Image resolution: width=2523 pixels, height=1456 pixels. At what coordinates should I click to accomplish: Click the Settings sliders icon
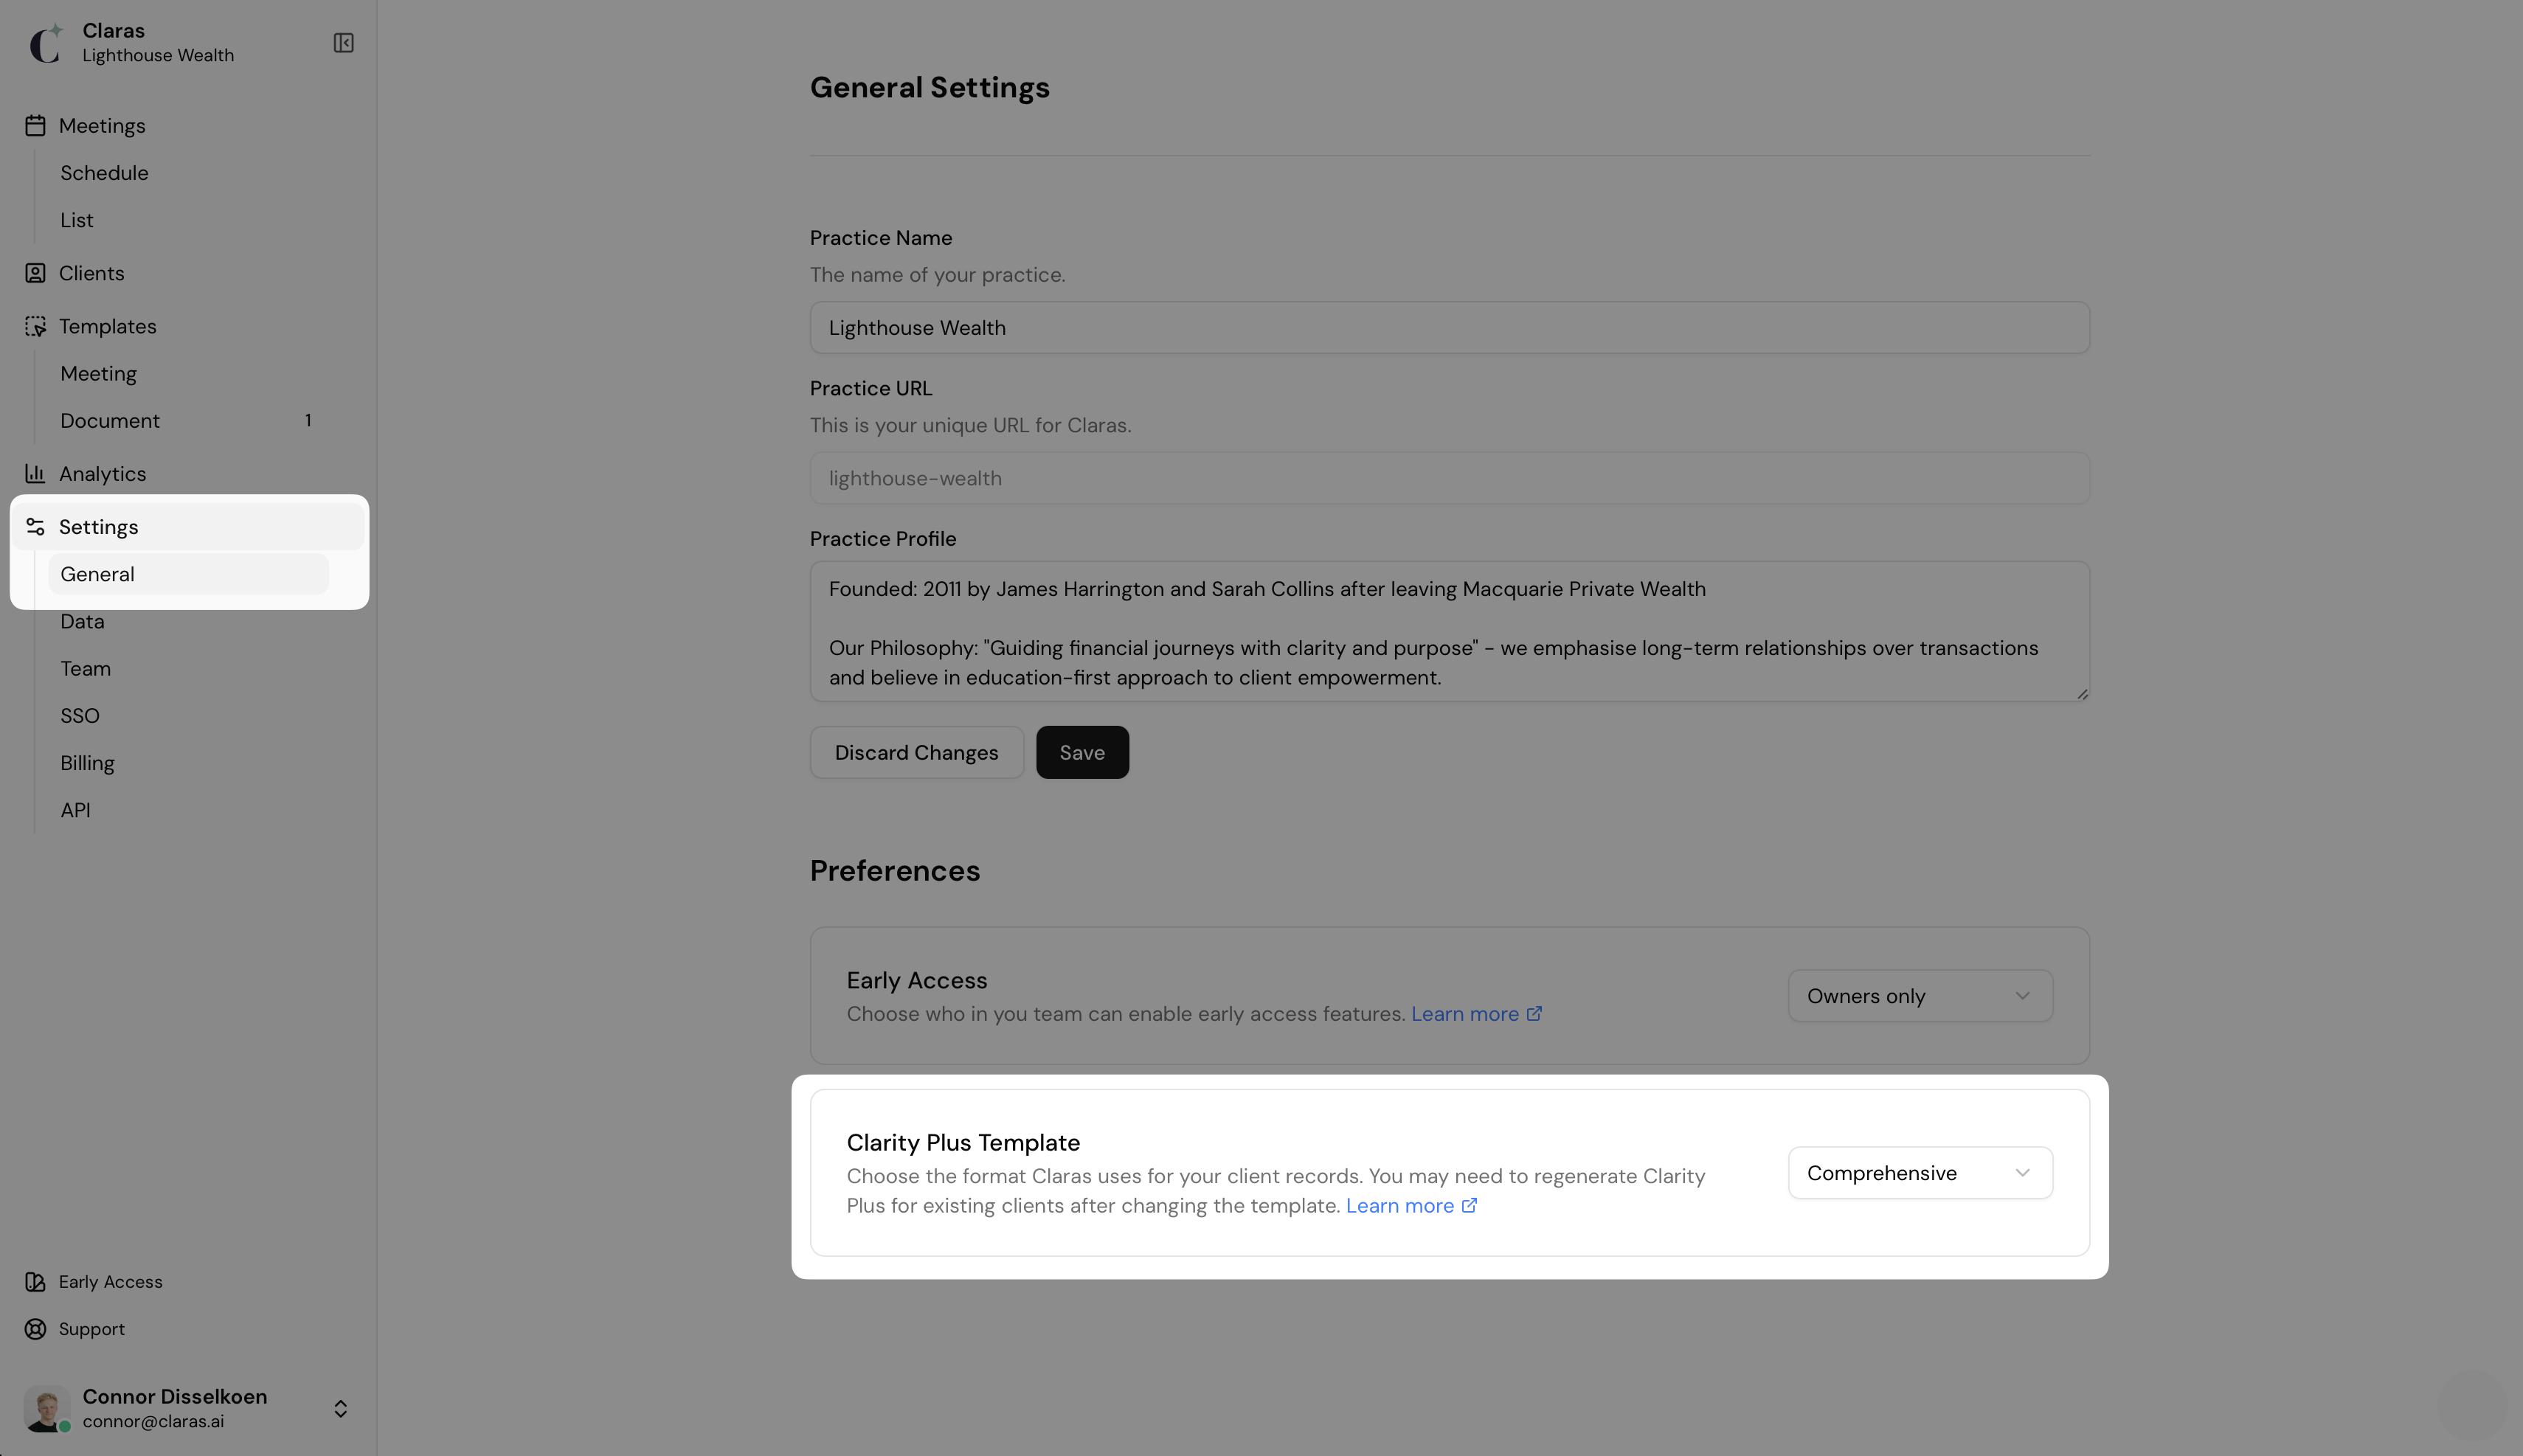[x=35, y=527]
